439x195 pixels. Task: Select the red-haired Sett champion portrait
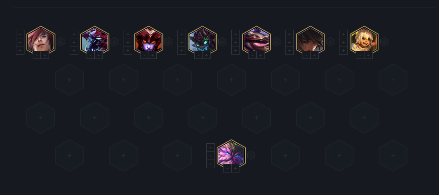(41, 40)
